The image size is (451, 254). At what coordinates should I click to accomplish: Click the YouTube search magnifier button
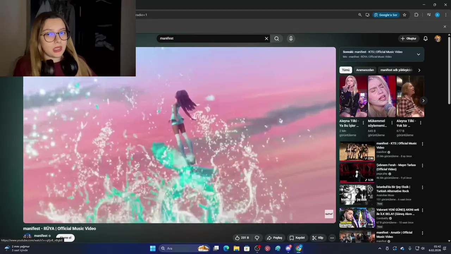(x=277, y=38)
